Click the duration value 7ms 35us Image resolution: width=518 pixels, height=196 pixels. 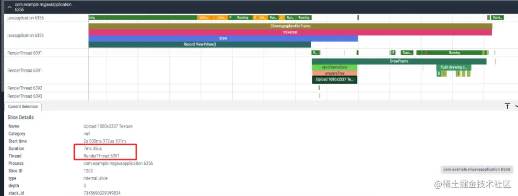click(93, 149)
